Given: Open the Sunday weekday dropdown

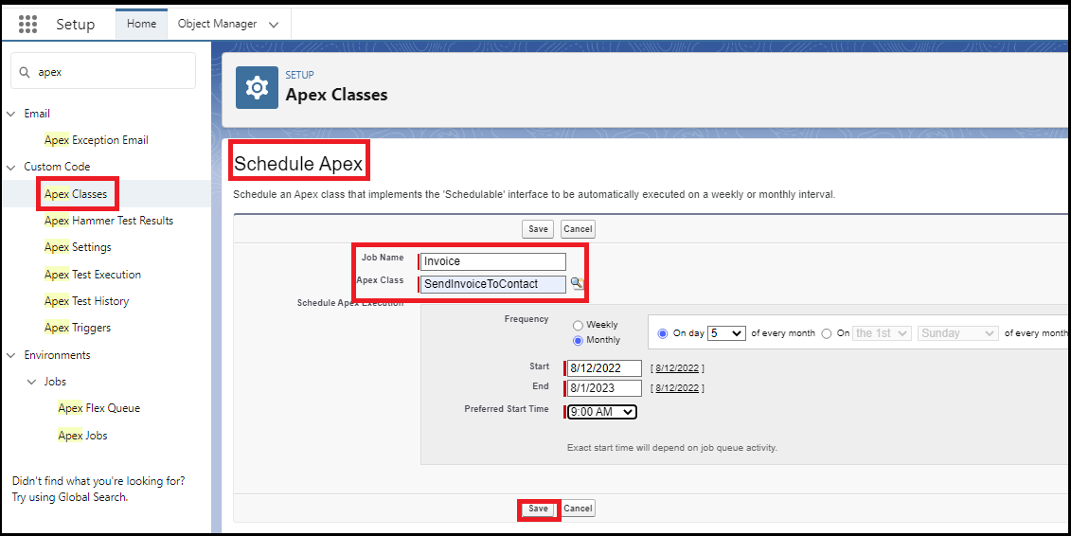Looking at the screenshot, I should pos(958,333).
